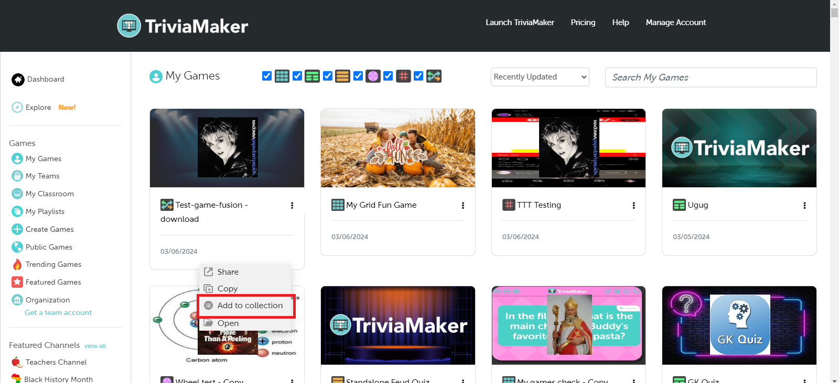Uncheck the blue Grid game type filter

(x=267, y=76)
